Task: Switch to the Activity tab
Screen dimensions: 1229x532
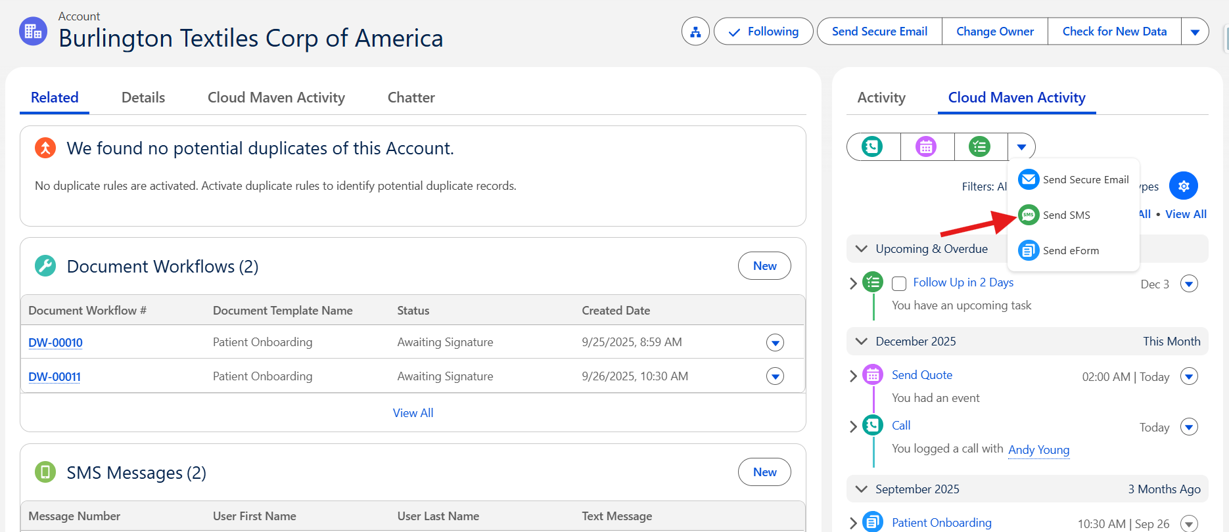Action: [x=881, y=98]
